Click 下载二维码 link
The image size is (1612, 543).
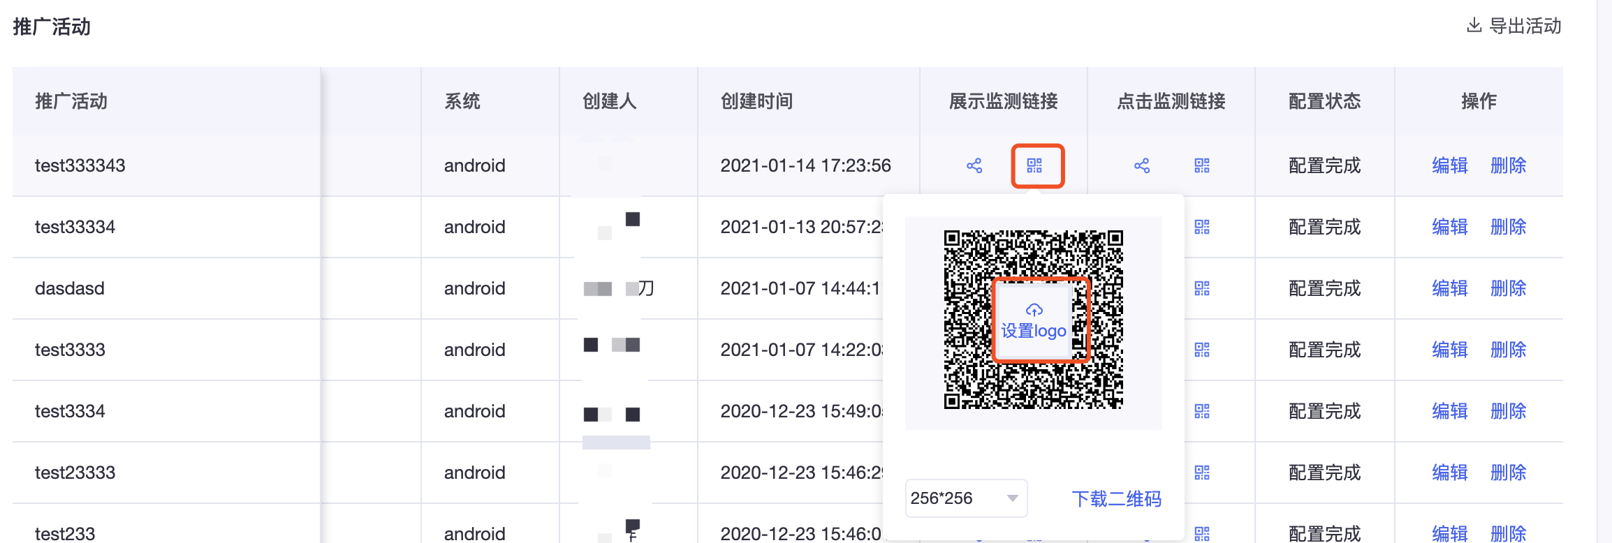(1116, 499)
